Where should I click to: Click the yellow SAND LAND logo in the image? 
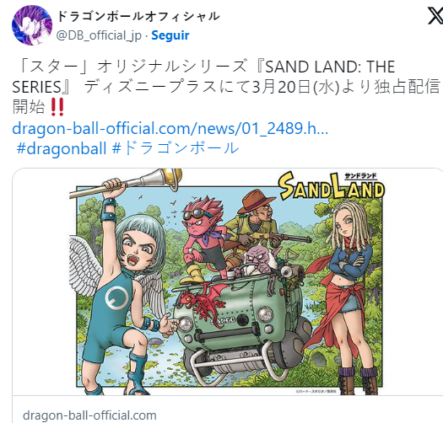[x=332, y=186]
